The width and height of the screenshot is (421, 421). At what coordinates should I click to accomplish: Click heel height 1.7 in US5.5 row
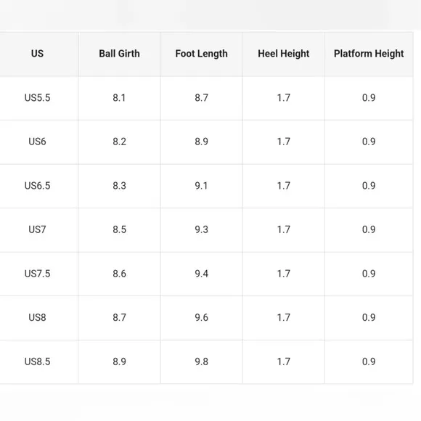coord(284,98)
